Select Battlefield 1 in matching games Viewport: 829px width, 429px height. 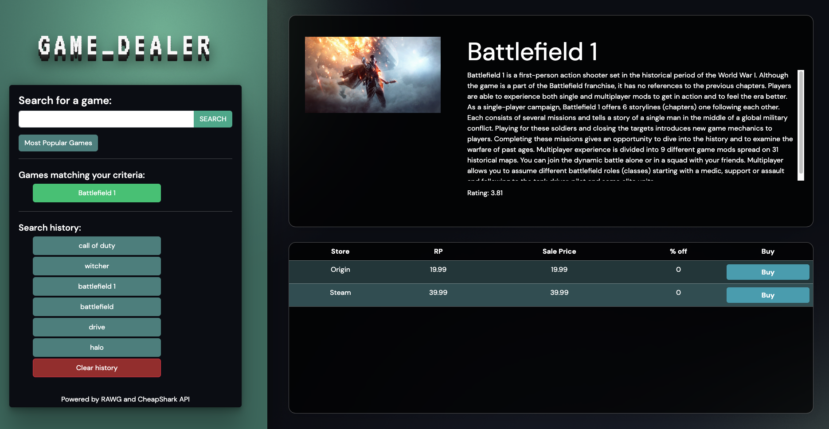click(97, 193)
